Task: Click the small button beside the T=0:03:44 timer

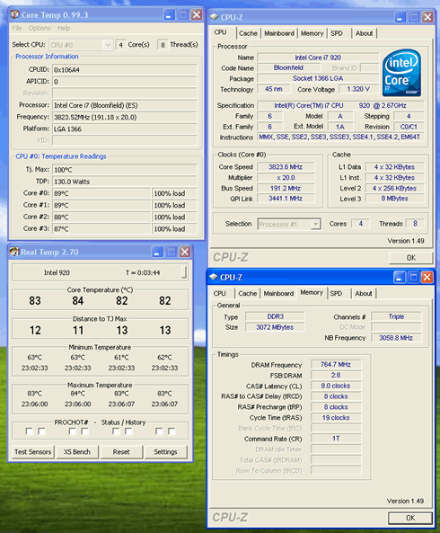Action: [x=184, y=272]
